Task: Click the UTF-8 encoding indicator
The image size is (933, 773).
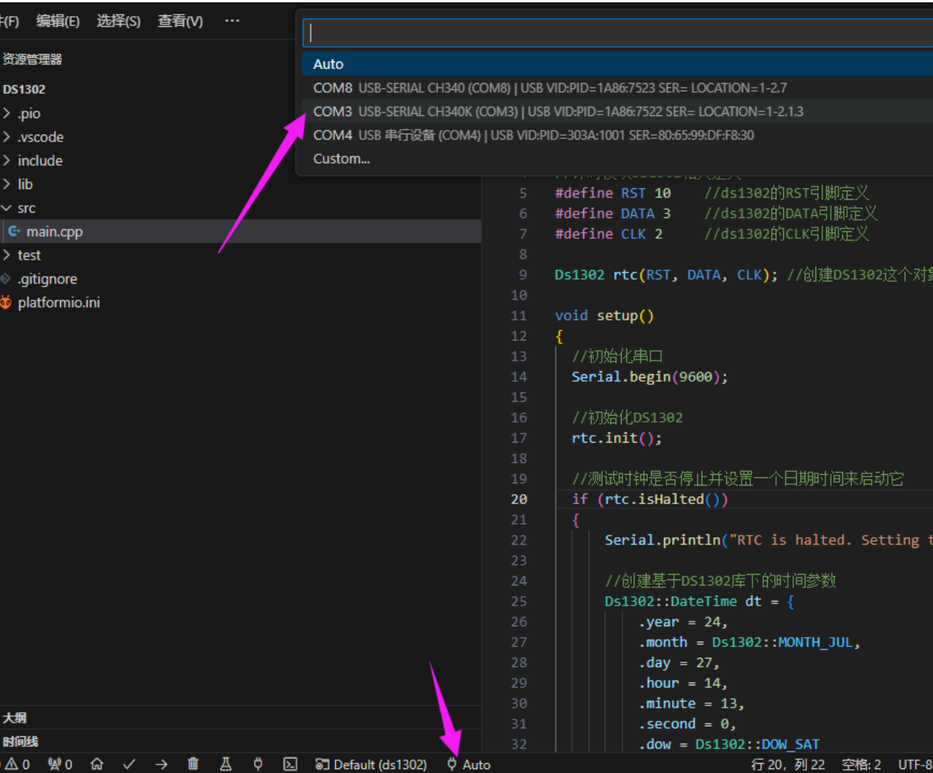Action: (915, 764)
